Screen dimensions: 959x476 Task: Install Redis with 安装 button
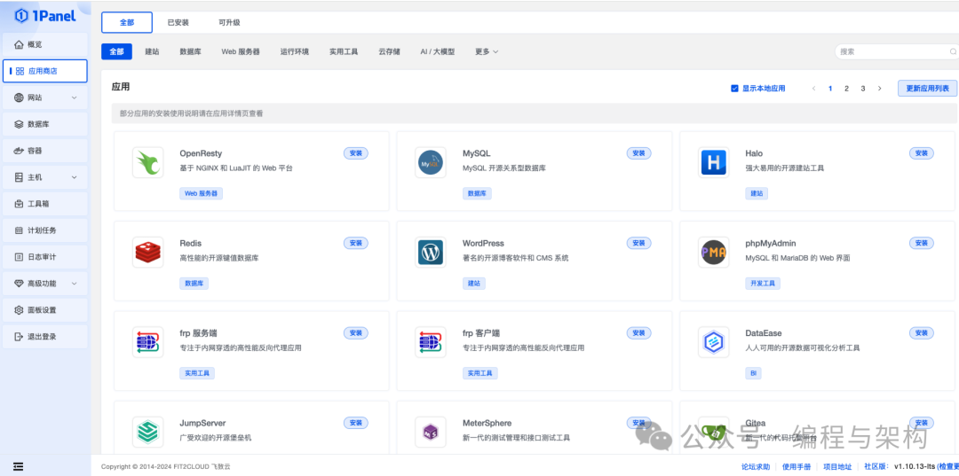356,243
